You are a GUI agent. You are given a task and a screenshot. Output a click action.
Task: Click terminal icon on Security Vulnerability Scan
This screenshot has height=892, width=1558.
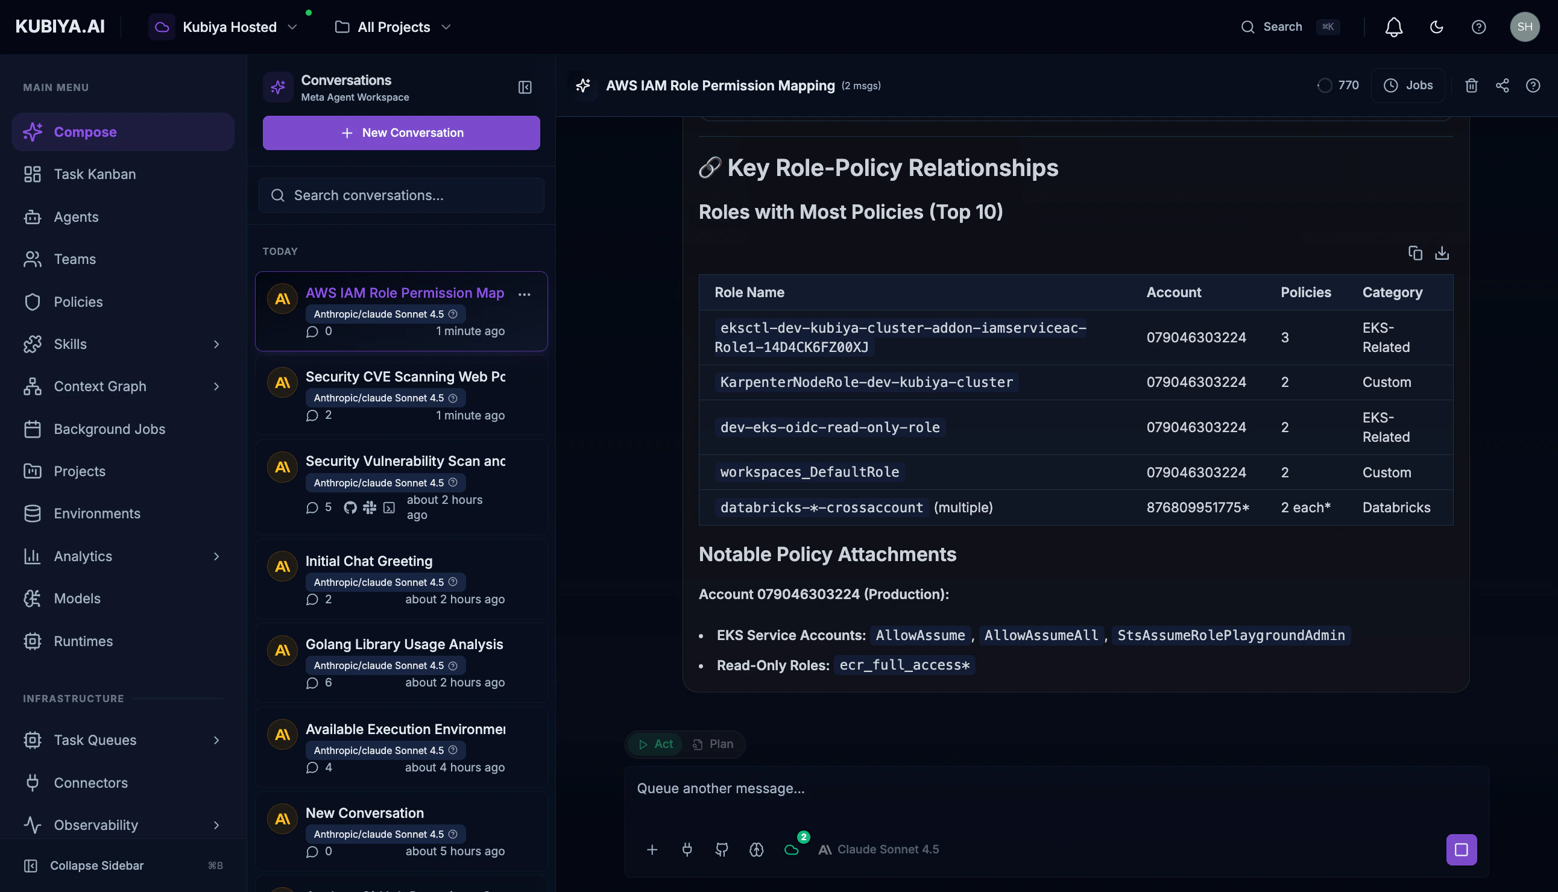389,507
